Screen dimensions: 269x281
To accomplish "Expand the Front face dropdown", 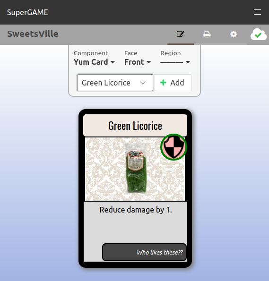I will coord(138,62).
